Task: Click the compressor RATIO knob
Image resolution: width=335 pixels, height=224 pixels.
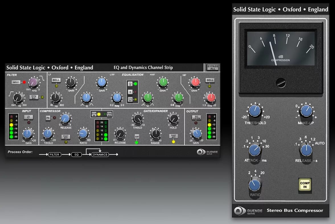Action: (83, 134)
